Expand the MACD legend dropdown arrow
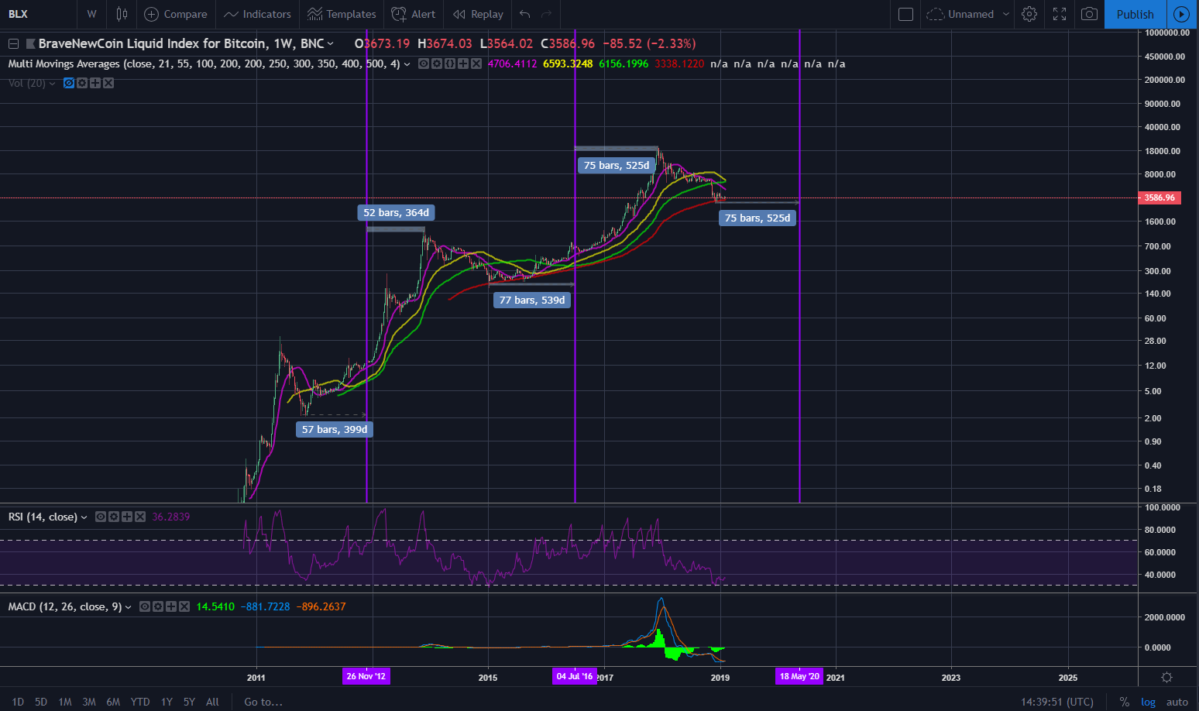The width and height of the screenshot is (1199, 711). tap(129, 607)
